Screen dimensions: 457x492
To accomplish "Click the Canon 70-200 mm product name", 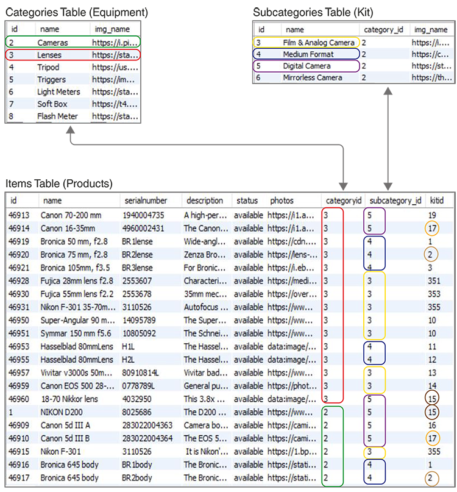I will (x=71, y=215).
